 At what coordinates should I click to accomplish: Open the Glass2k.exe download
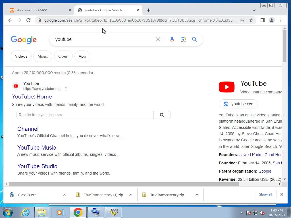(x=27, y=195)
